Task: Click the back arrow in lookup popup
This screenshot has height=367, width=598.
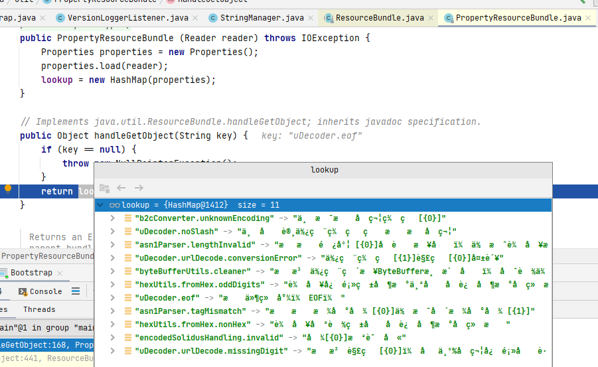Action: point(121,188)
